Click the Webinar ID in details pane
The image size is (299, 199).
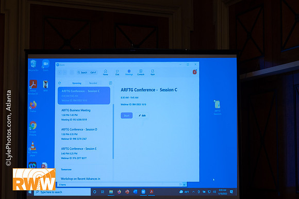coord(134,105)
